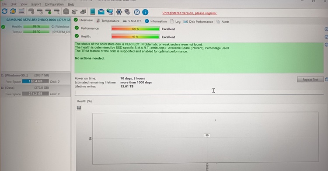Viewport: 328px width, 171px height.
Task: Click the Unregistered version, please register link
Action: pos(190,13)
